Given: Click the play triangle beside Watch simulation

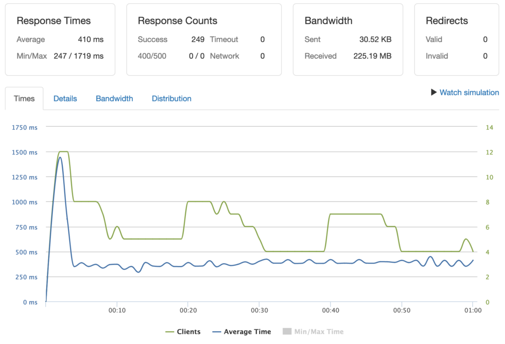Looking at the screenshot, I should (433, 92).
